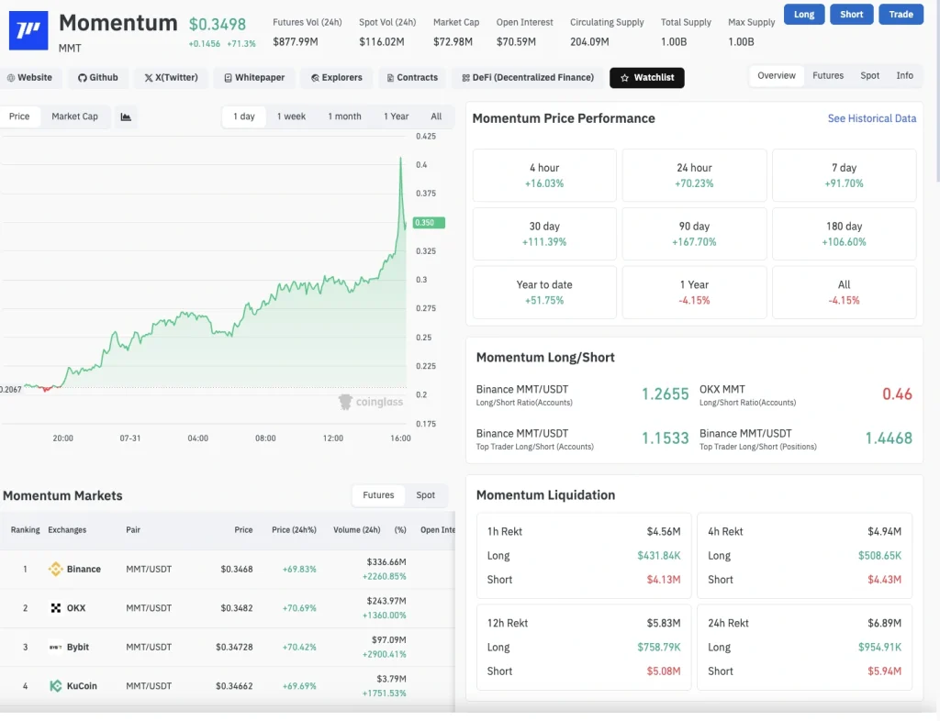Open the chart type icon button
The image size is (940, 721).
(126, 116)
